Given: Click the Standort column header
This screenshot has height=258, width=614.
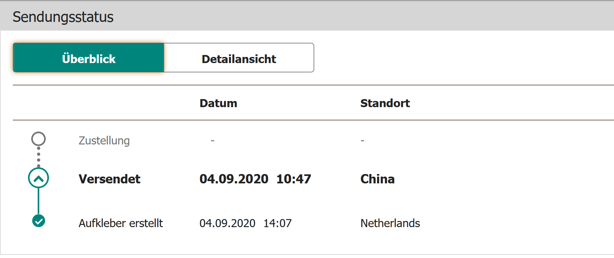Looking at the screenshot, I should 385,103.
